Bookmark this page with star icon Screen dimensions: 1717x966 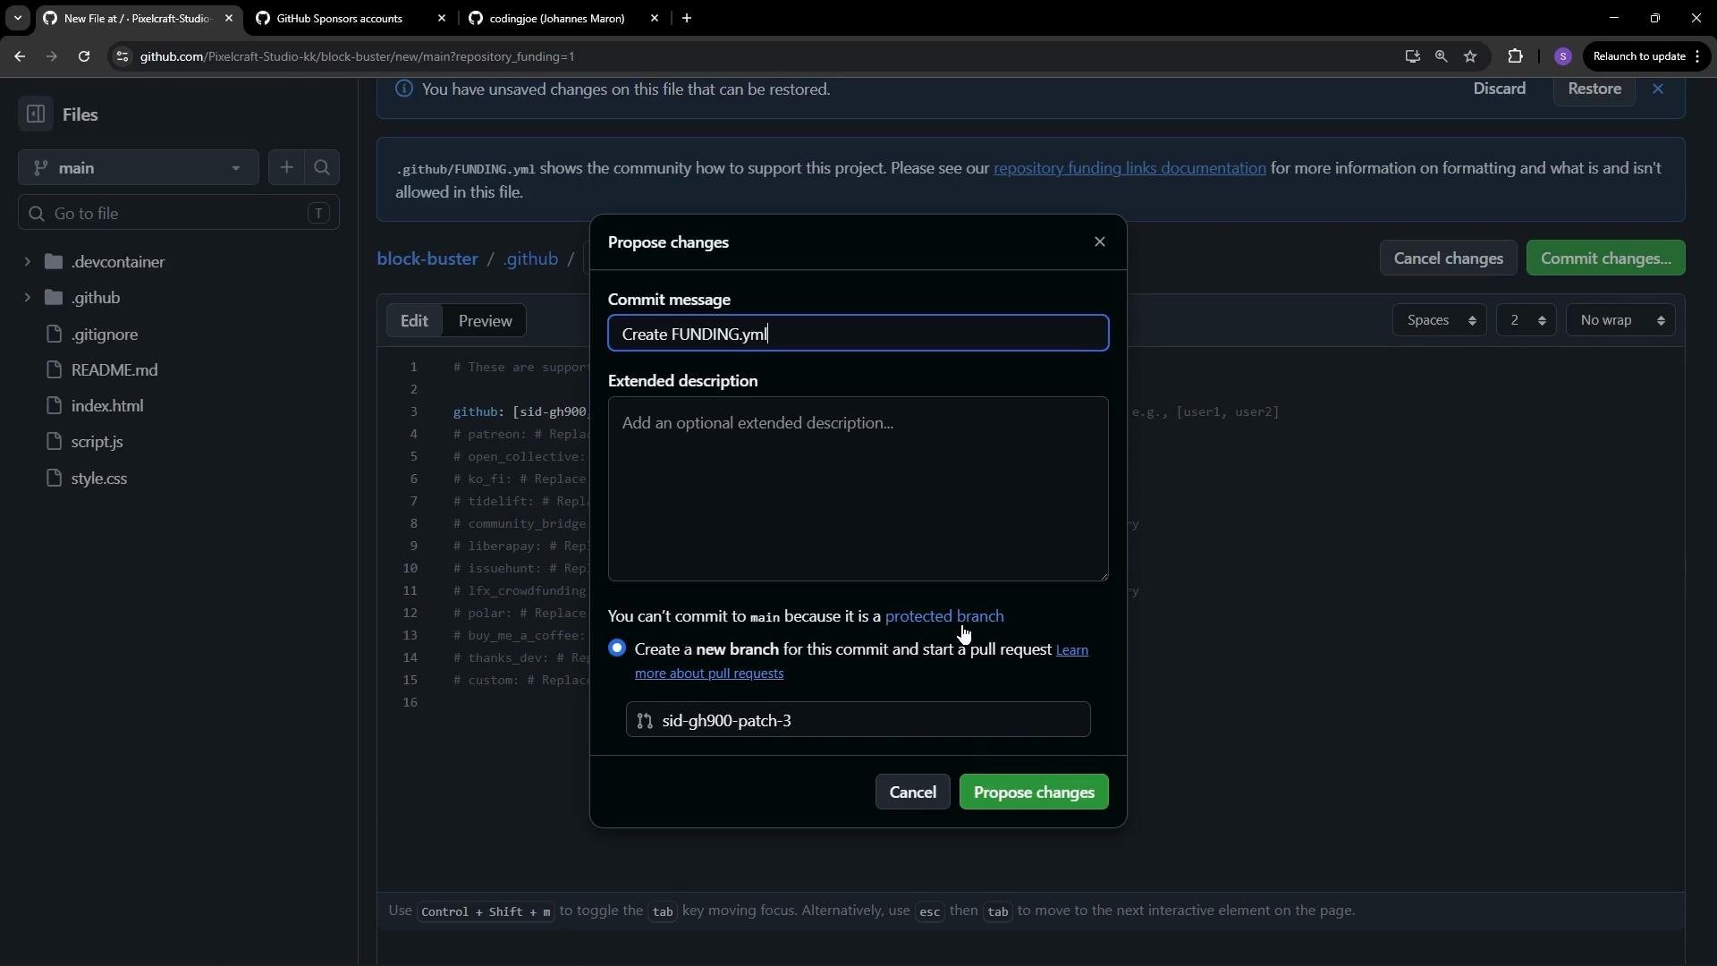tap(1470, 56)
